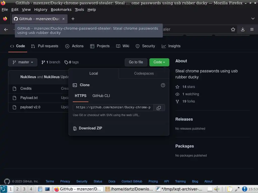Click the volume speaker tray icon

217,189
